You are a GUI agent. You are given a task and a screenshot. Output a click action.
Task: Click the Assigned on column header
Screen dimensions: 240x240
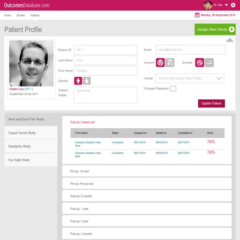[x=140, y=133]
